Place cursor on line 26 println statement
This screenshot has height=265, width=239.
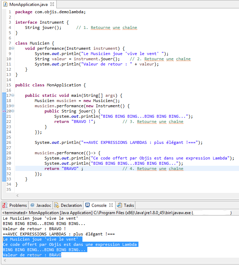tap(118, 142)
